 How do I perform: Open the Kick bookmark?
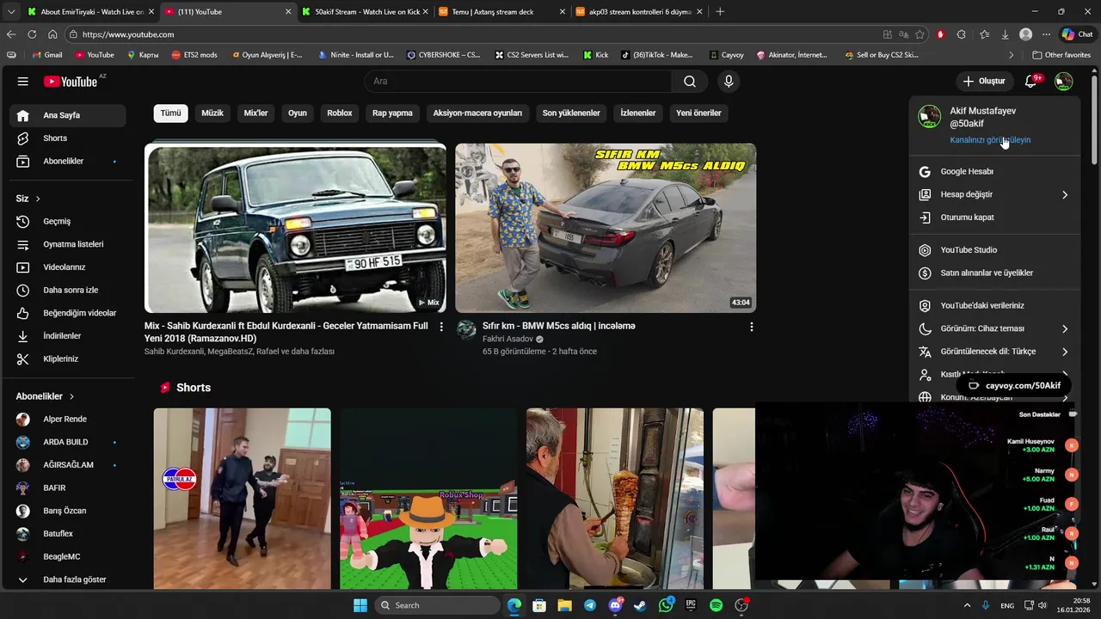595,55
